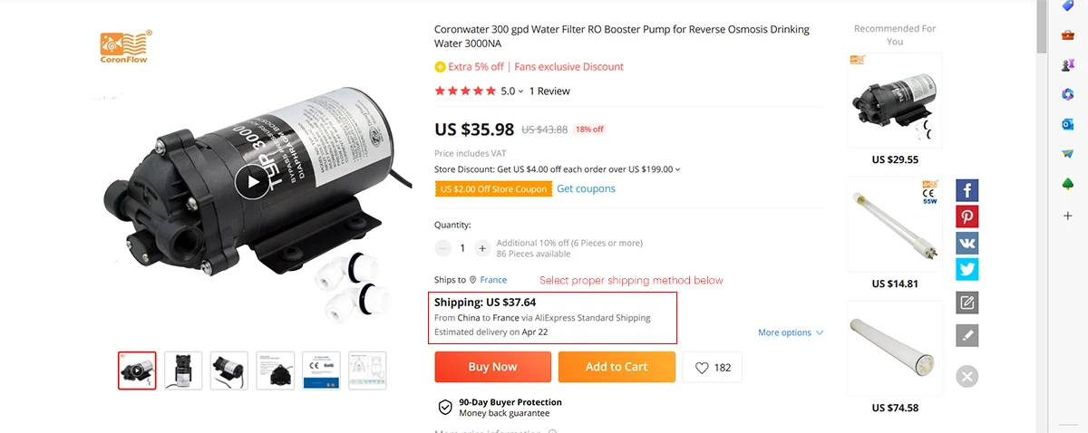Viewport: 1088px width, 433px height.
Task: Share the product on Facebook
Action: click(967, 191)
